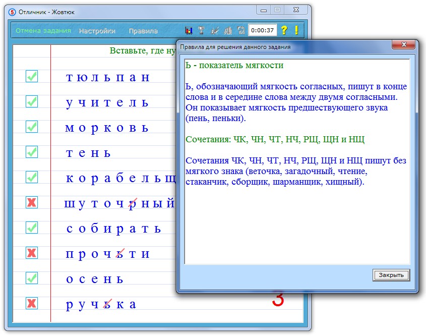Image resolution: width=426 pixels, height=336 pixels.
Task: Click the word тюльпан
Action: 108,77
